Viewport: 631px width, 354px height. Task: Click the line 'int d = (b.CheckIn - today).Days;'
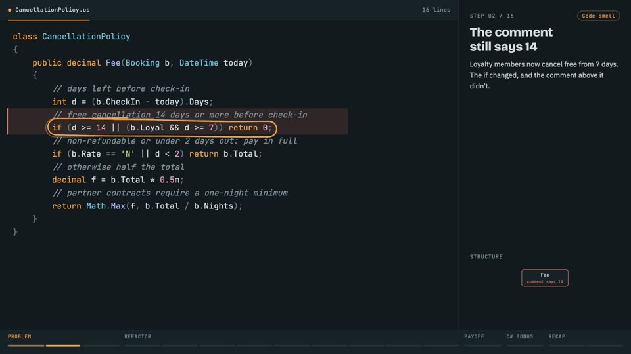tap(132, 102)
